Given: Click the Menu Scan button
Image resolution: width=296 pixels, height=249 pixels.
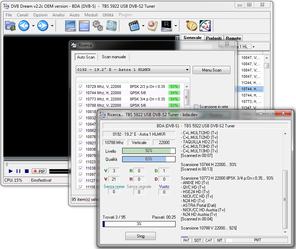Looking at the screenshot, I should [x=212, y=70].
